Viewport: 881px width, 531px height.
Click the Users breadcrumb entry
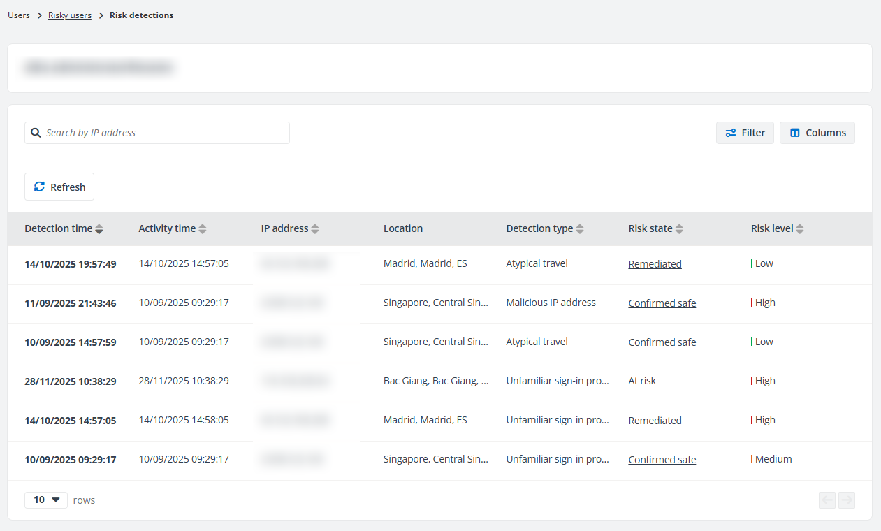pos(18,15)
